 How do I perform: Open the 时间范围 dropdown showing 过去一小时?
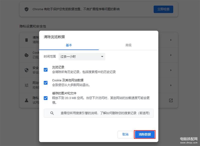pos(82,56)
